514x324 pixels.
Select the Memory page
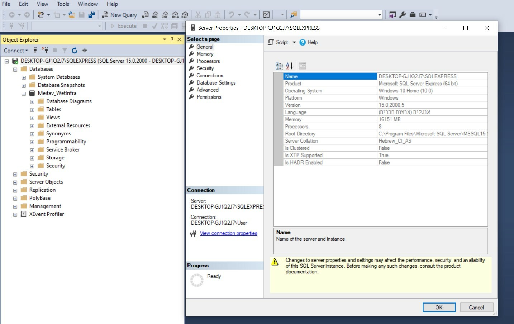[205, 54]
